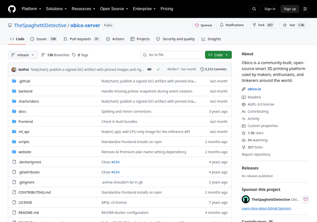Open the scripts folder

point(24,142)
